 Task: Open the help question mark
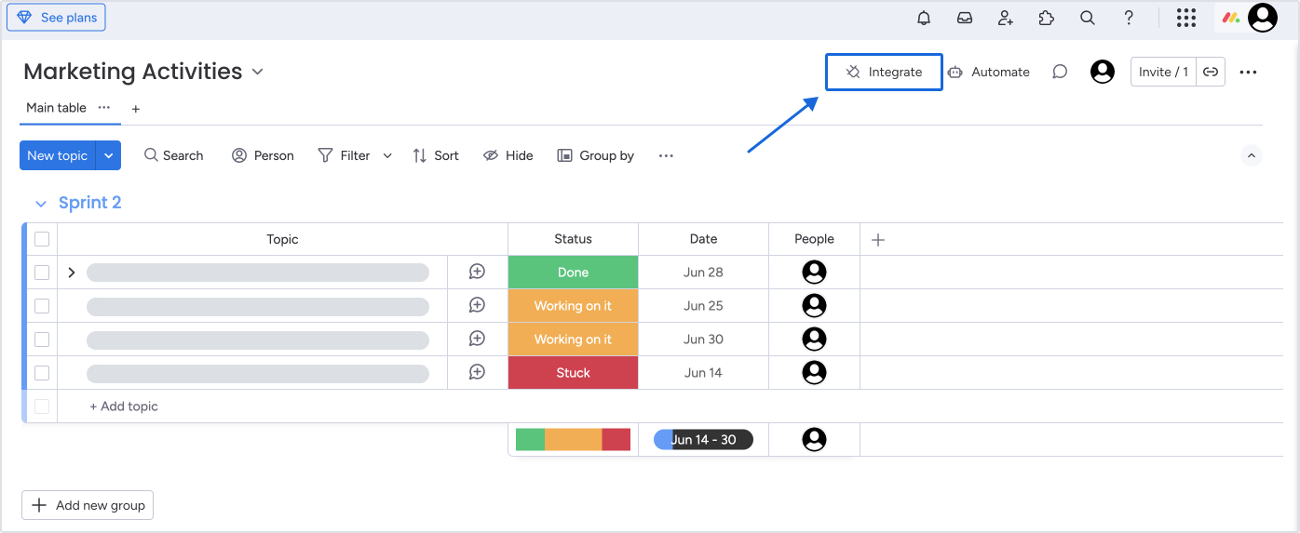(x=1129, y=18)
